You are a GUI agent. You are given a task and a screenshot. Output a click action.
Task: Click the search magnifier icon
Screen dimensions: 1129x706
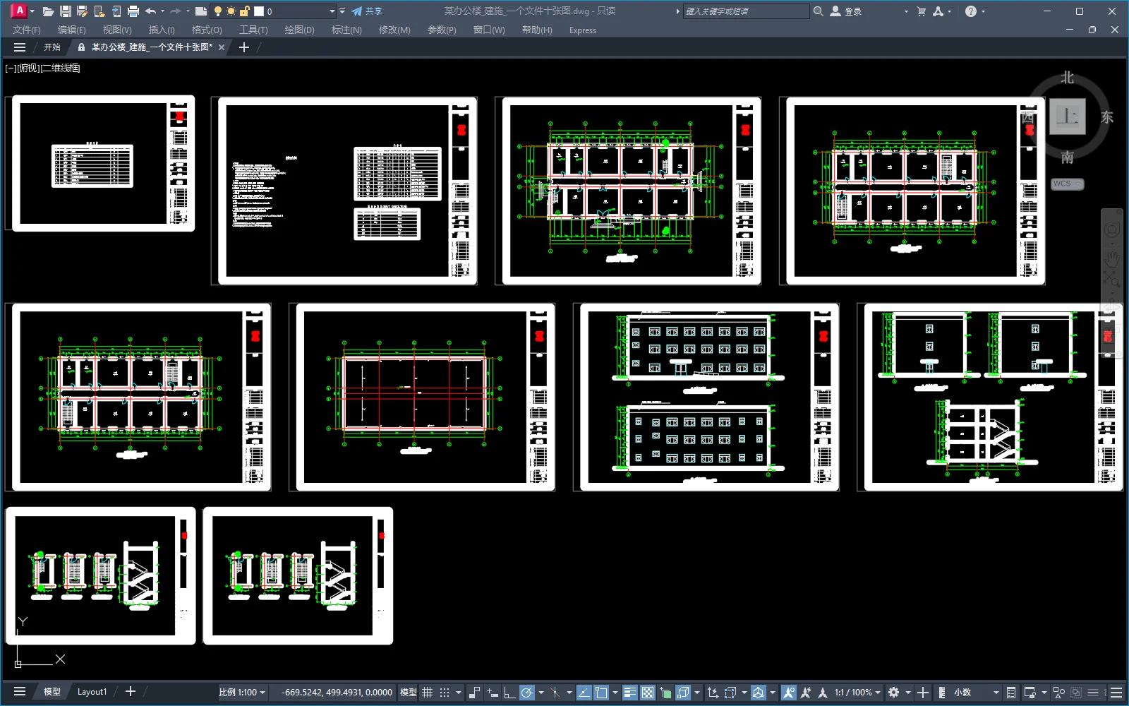coord(819,11)
